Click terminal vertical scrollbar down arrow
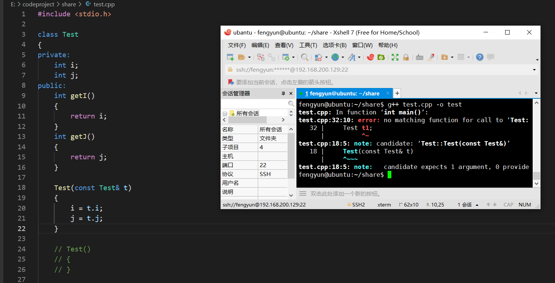 536,183
